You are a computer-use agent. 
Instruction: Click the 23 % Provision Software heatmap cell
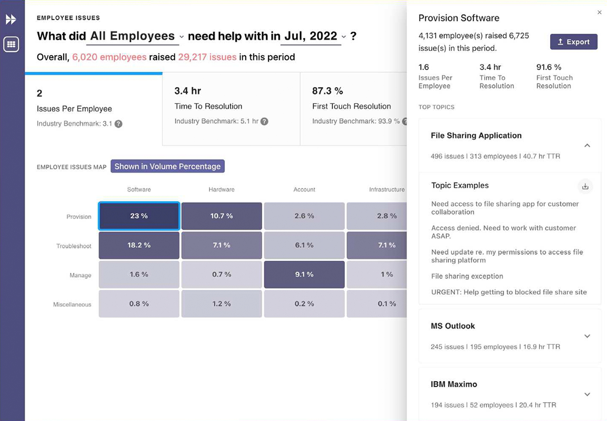pos(139,216)
